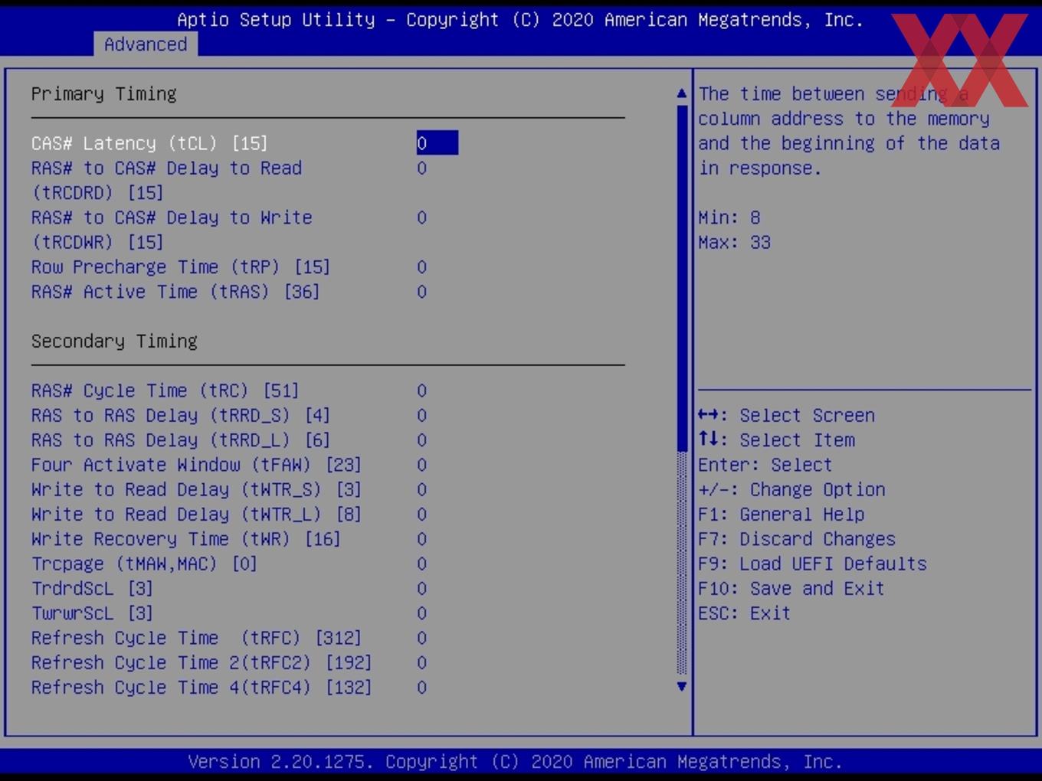Click the tRCDRD value 0
Screen dimensions: 1042x781
[x=422, y=168]
